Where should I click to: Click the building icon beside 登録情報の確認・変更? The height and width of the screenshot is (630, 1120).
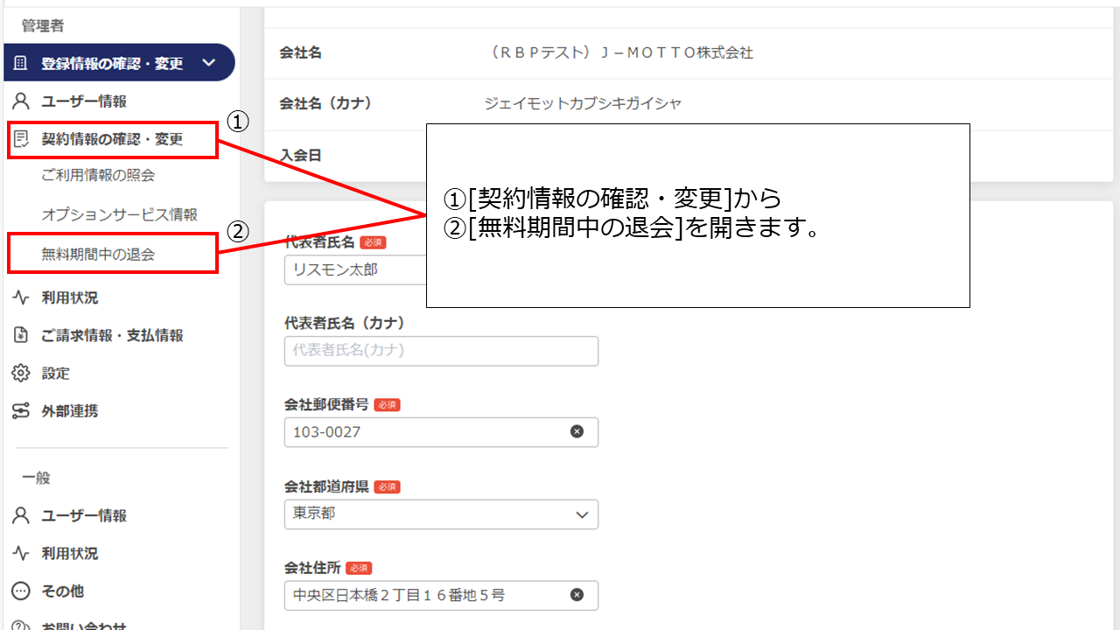point(21,63)
